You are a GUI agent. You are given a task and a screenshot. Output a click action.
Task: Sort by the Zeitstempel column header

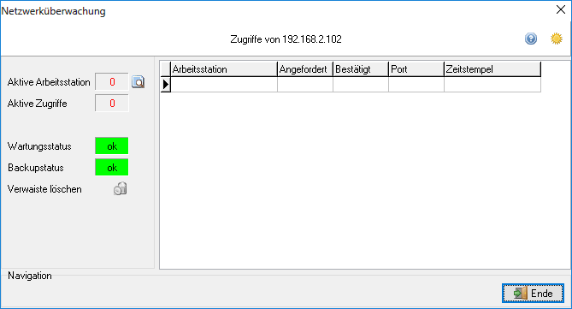pos(492,69)
